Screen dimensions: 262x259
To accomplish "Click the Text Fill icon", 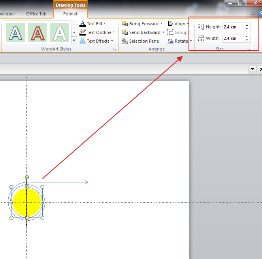I will click(83, 24).
